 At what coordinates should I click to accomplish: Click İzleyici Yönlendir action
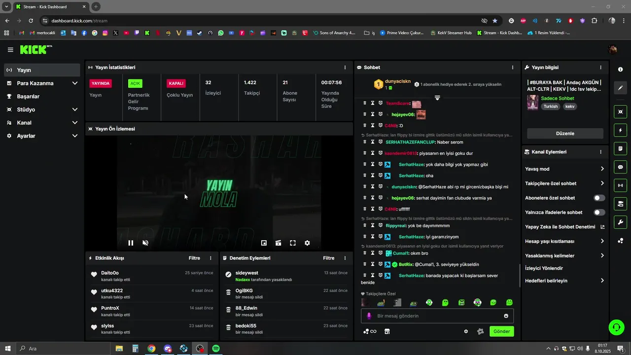(x=544, y=268)
